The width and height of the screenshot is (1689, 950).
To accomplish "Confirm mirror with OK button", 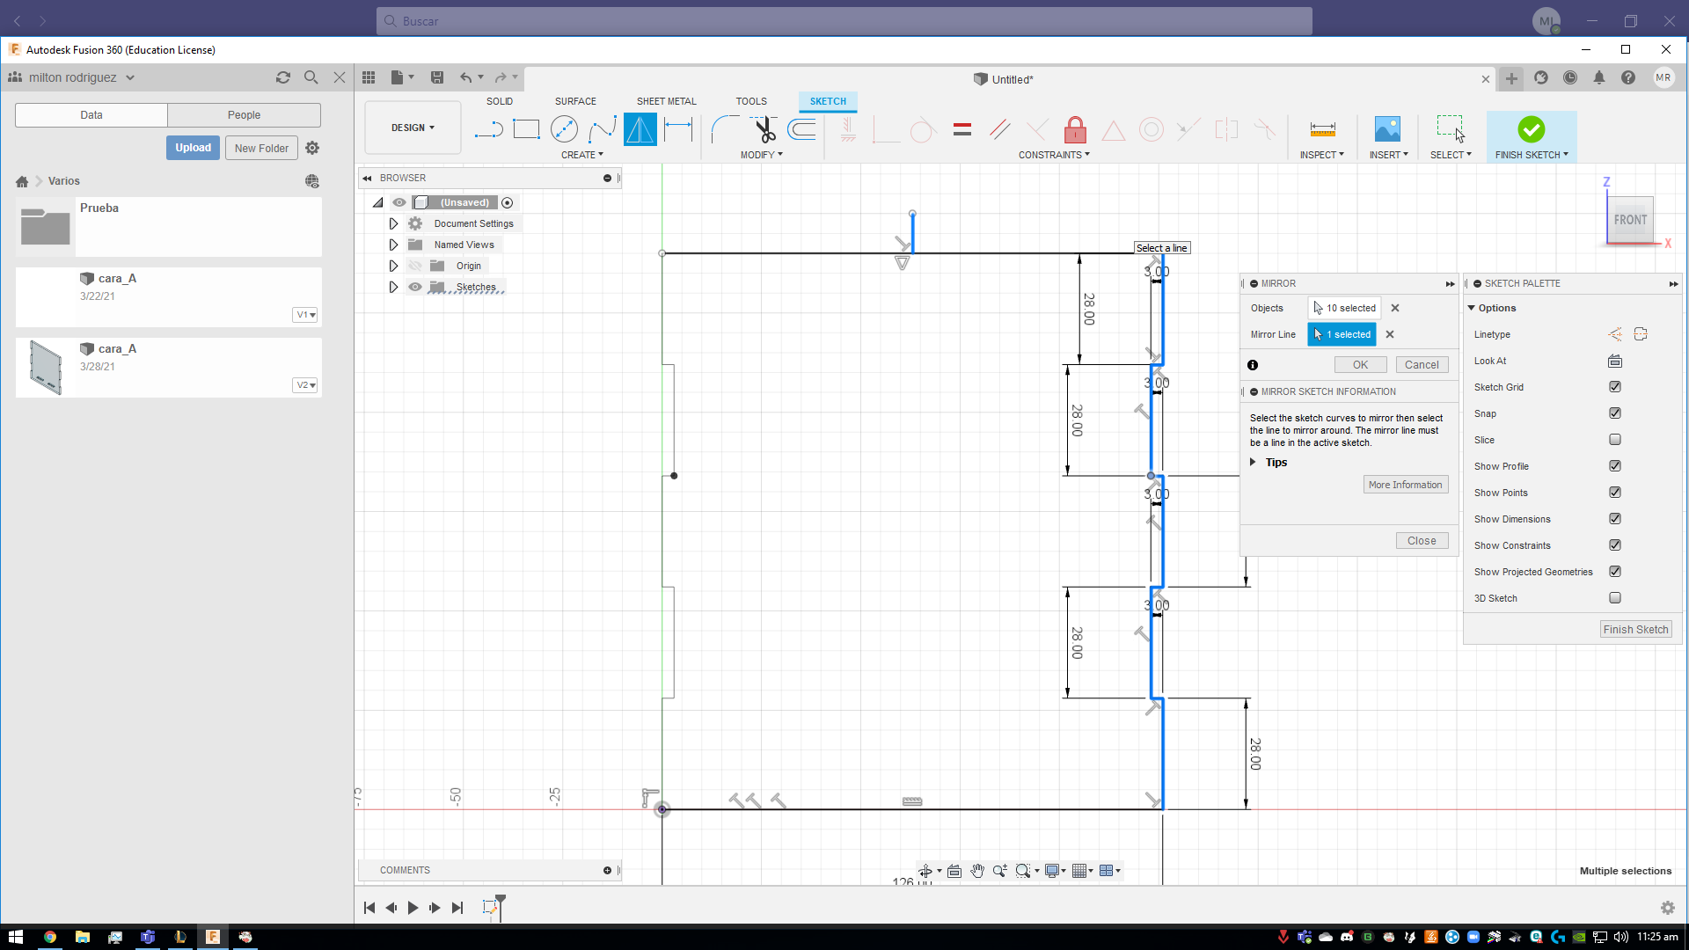I will pyautogui.click(x=1360, y=364).
